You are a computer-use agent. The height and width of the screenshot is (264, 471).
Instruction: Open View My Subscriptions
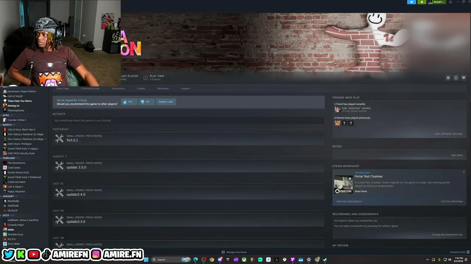[349, 201]
